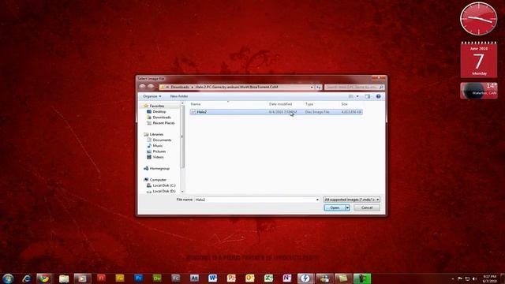Image resolution: width=505 pixels, height=284 pixels.
Task: Open the view options dropdown arrow
Action: (357, 96)
